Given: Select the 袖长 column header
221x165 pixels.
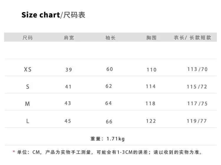Looking at the screenshot, I should click(x=110, y=38).
